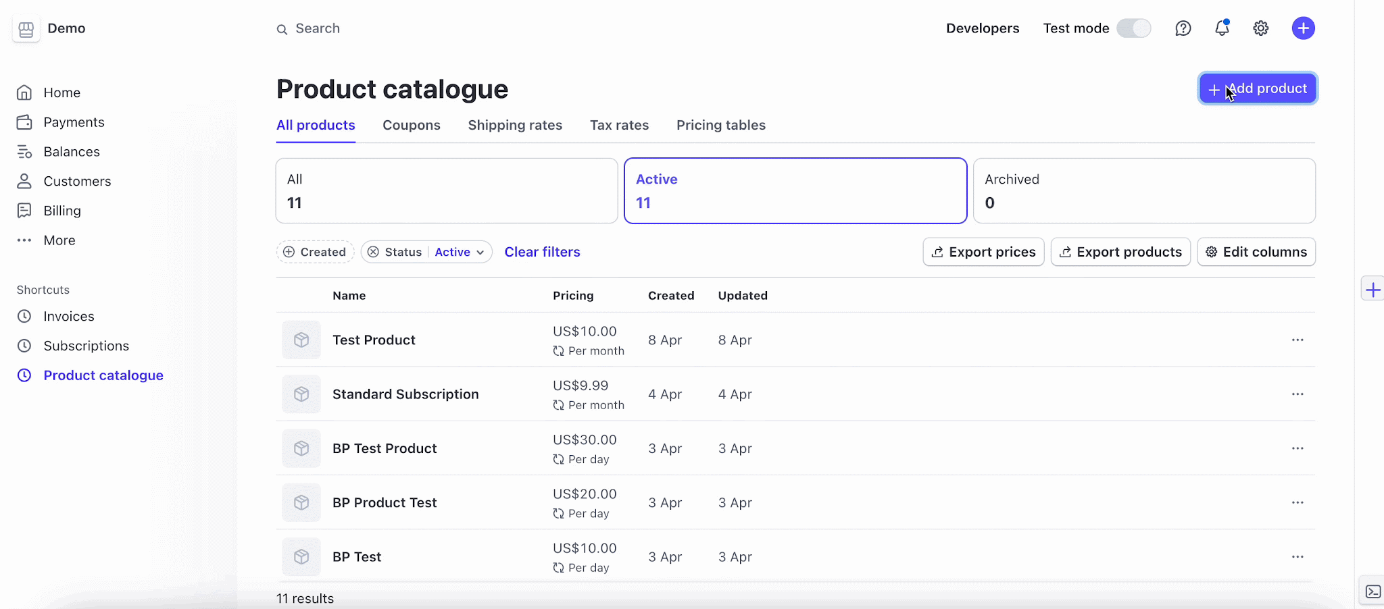Select the Active 11 filter card
1384x609 pixels.
(795, 190)
